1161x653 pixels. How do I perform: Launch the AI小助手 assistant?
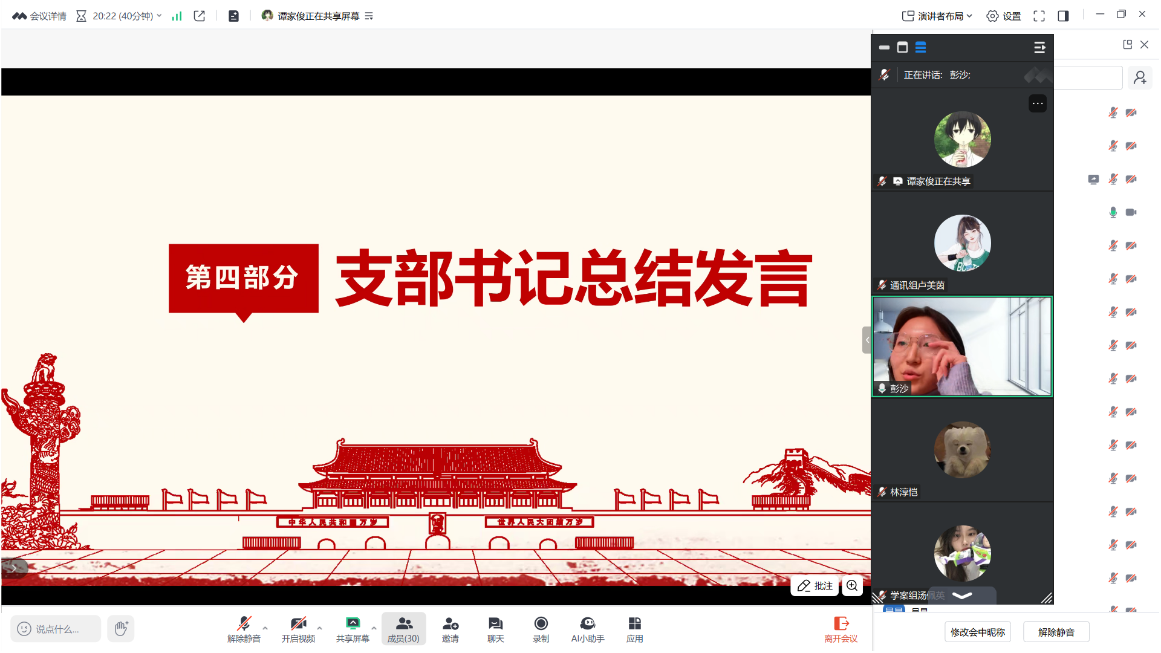[587, 629]
